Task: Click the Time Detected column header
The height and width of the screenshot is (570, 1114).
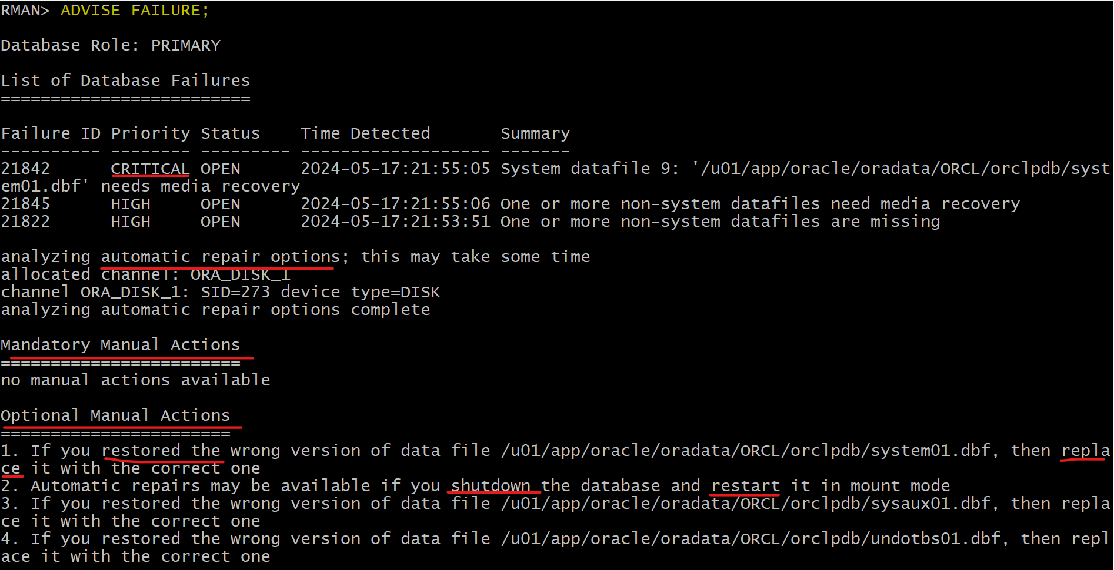Action: point(365,133)
